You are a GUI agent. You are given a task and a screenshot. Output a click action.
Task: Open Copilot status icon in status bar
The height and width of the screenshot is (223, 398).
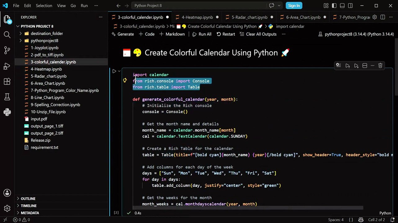[x=361, y=220]
